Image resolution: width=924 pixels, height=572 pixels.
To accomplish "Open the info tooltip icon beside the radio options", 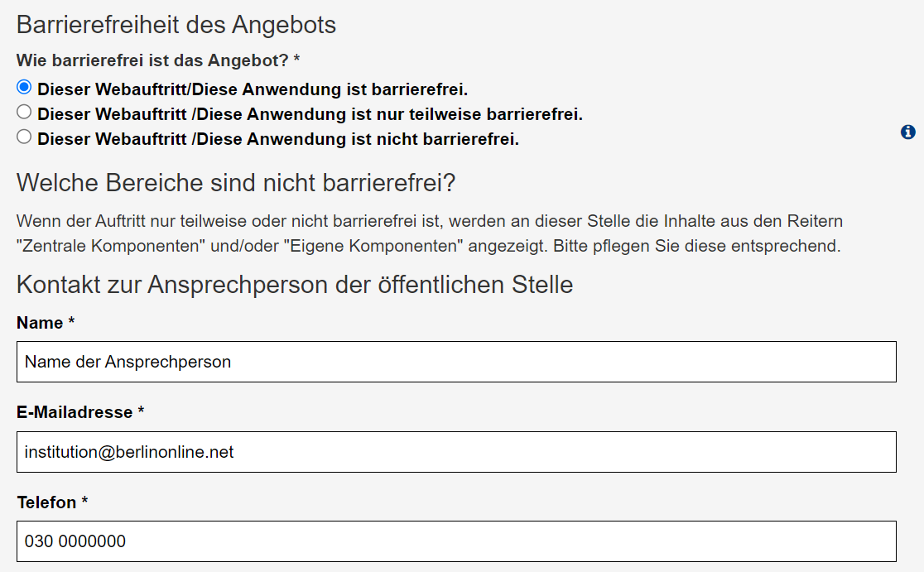I will point(907,132).
